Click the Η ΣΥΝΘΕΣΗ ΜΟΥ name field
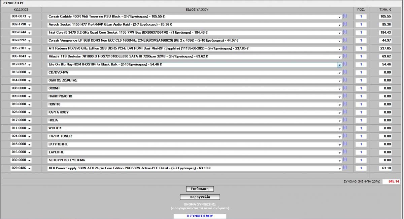404x219 pixels. click(200, 216)
